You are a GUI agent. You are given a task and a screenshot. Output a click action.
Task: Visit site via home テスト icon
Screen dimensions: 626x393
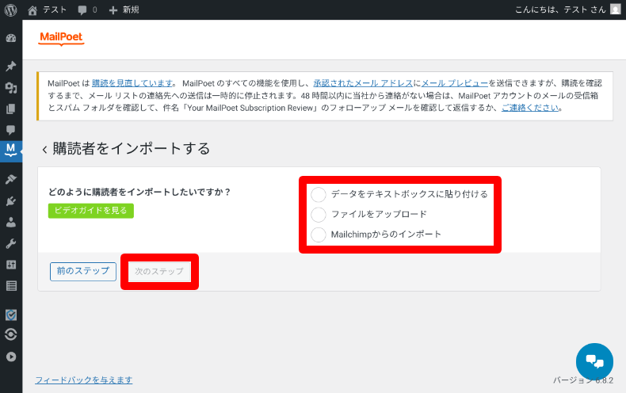[x=47, y=10]
